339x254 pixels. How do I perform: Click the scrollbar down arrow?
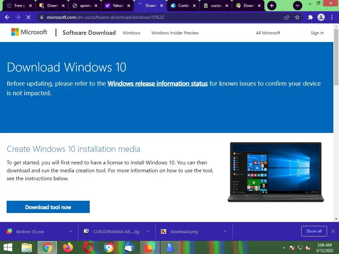click(x=336, y=219)
